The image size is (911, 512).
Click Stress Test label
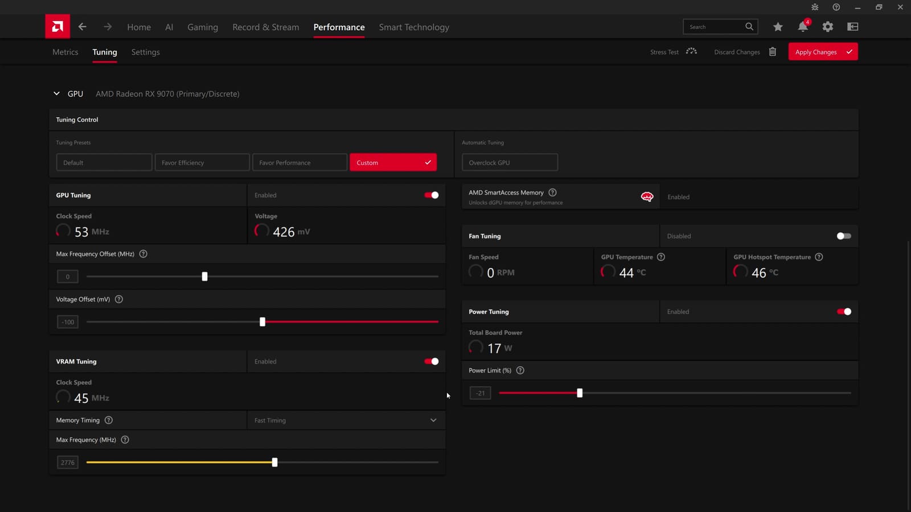664,52
